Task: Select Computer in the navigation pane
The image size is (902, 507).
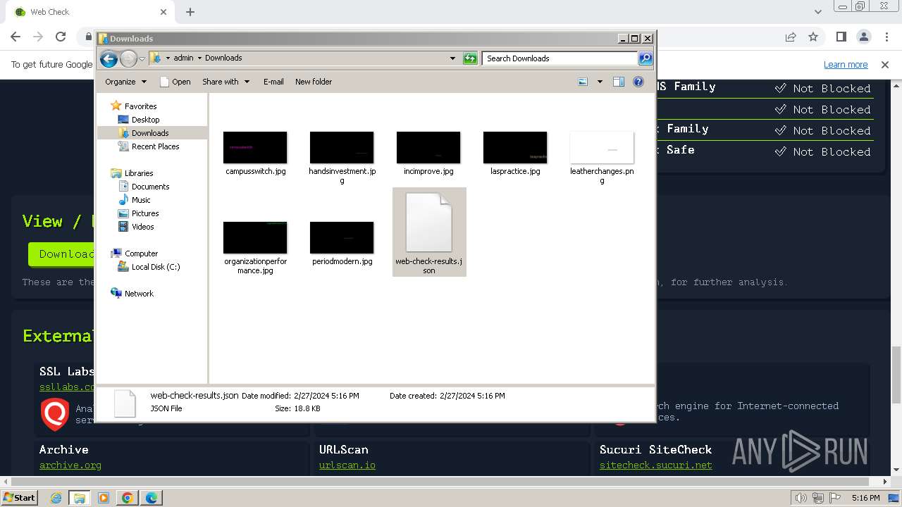Action: point(141,254)
